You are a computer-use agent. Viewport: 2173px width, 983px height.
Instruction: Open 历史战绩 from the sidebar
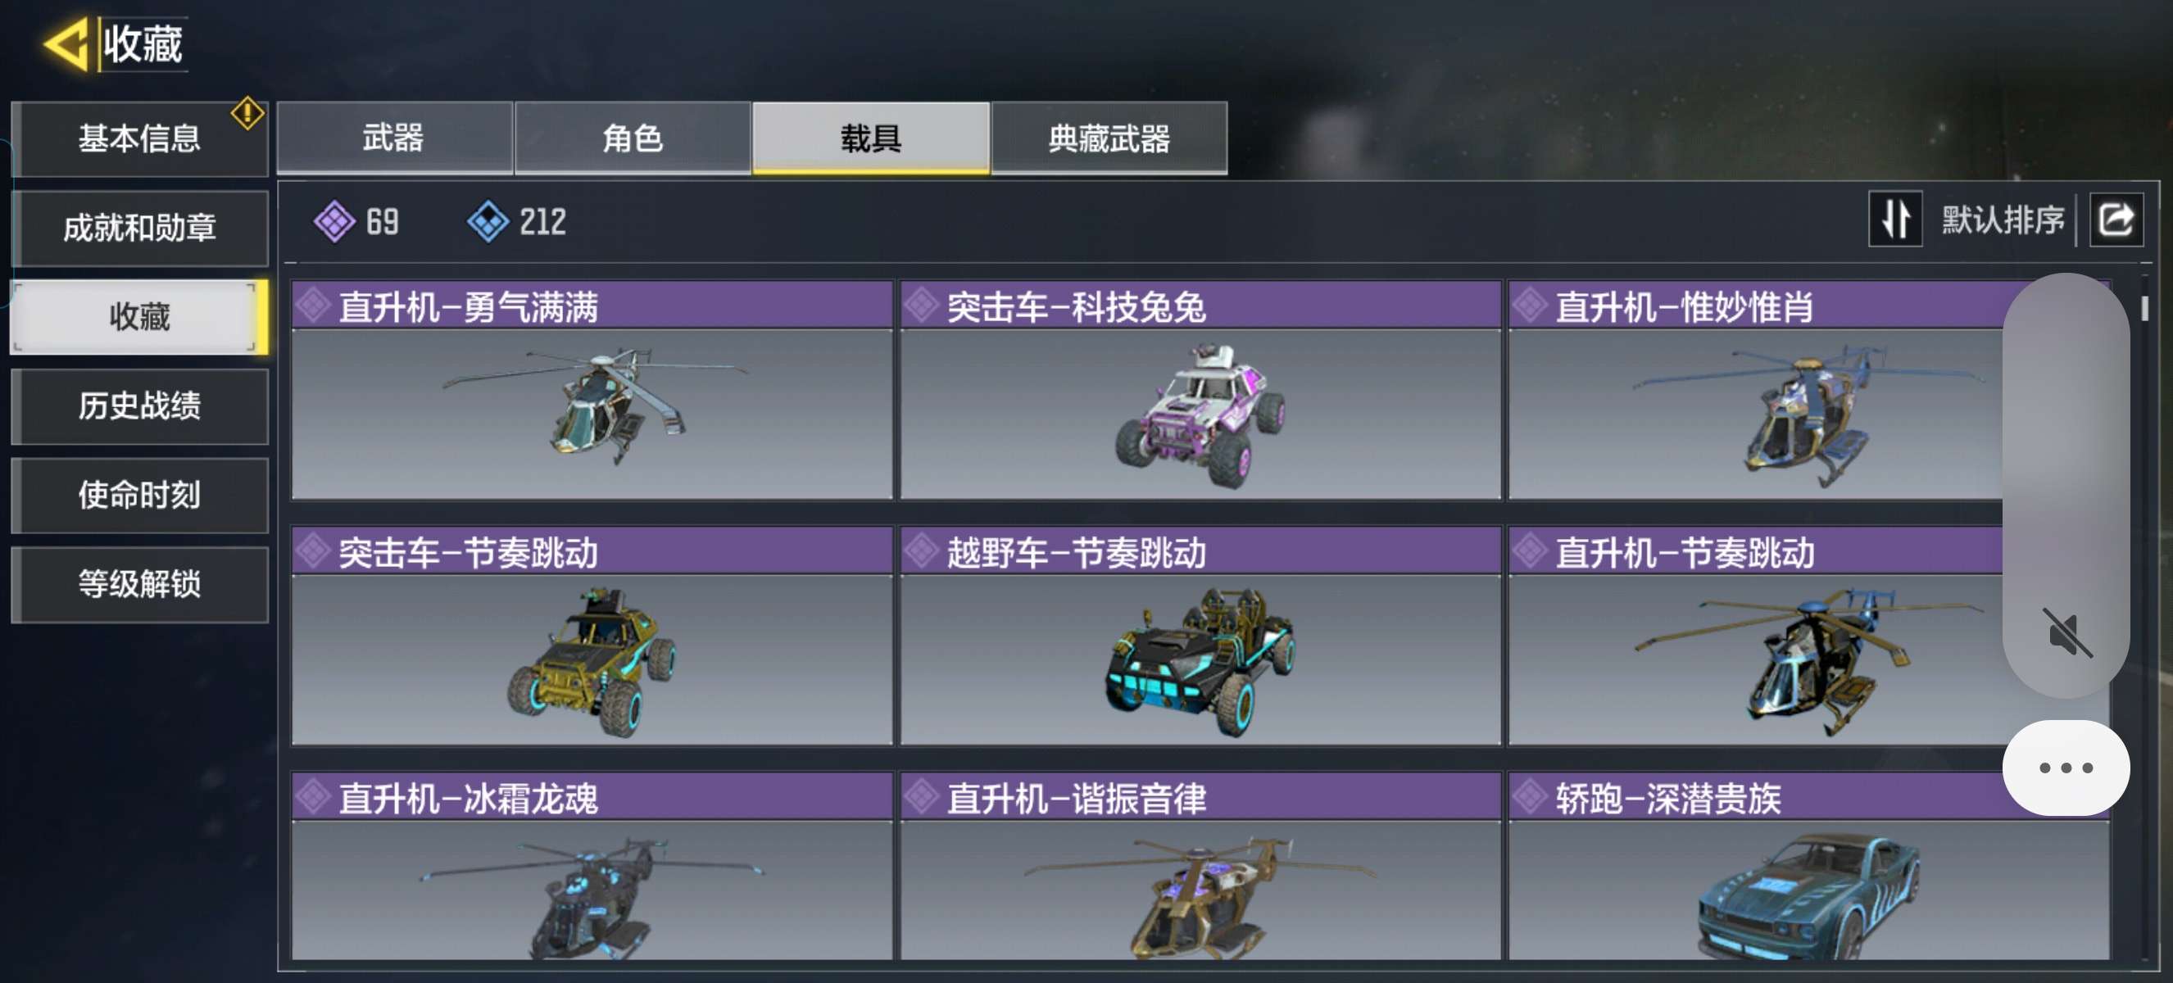[140, 405]
